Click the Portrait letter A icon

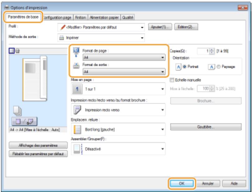[x=178, y=67]
